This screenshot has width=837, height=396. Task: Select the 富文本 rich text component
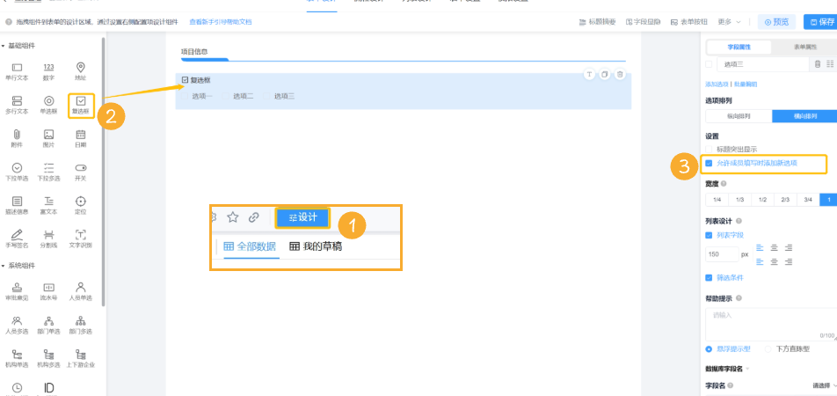click(48, 206)
